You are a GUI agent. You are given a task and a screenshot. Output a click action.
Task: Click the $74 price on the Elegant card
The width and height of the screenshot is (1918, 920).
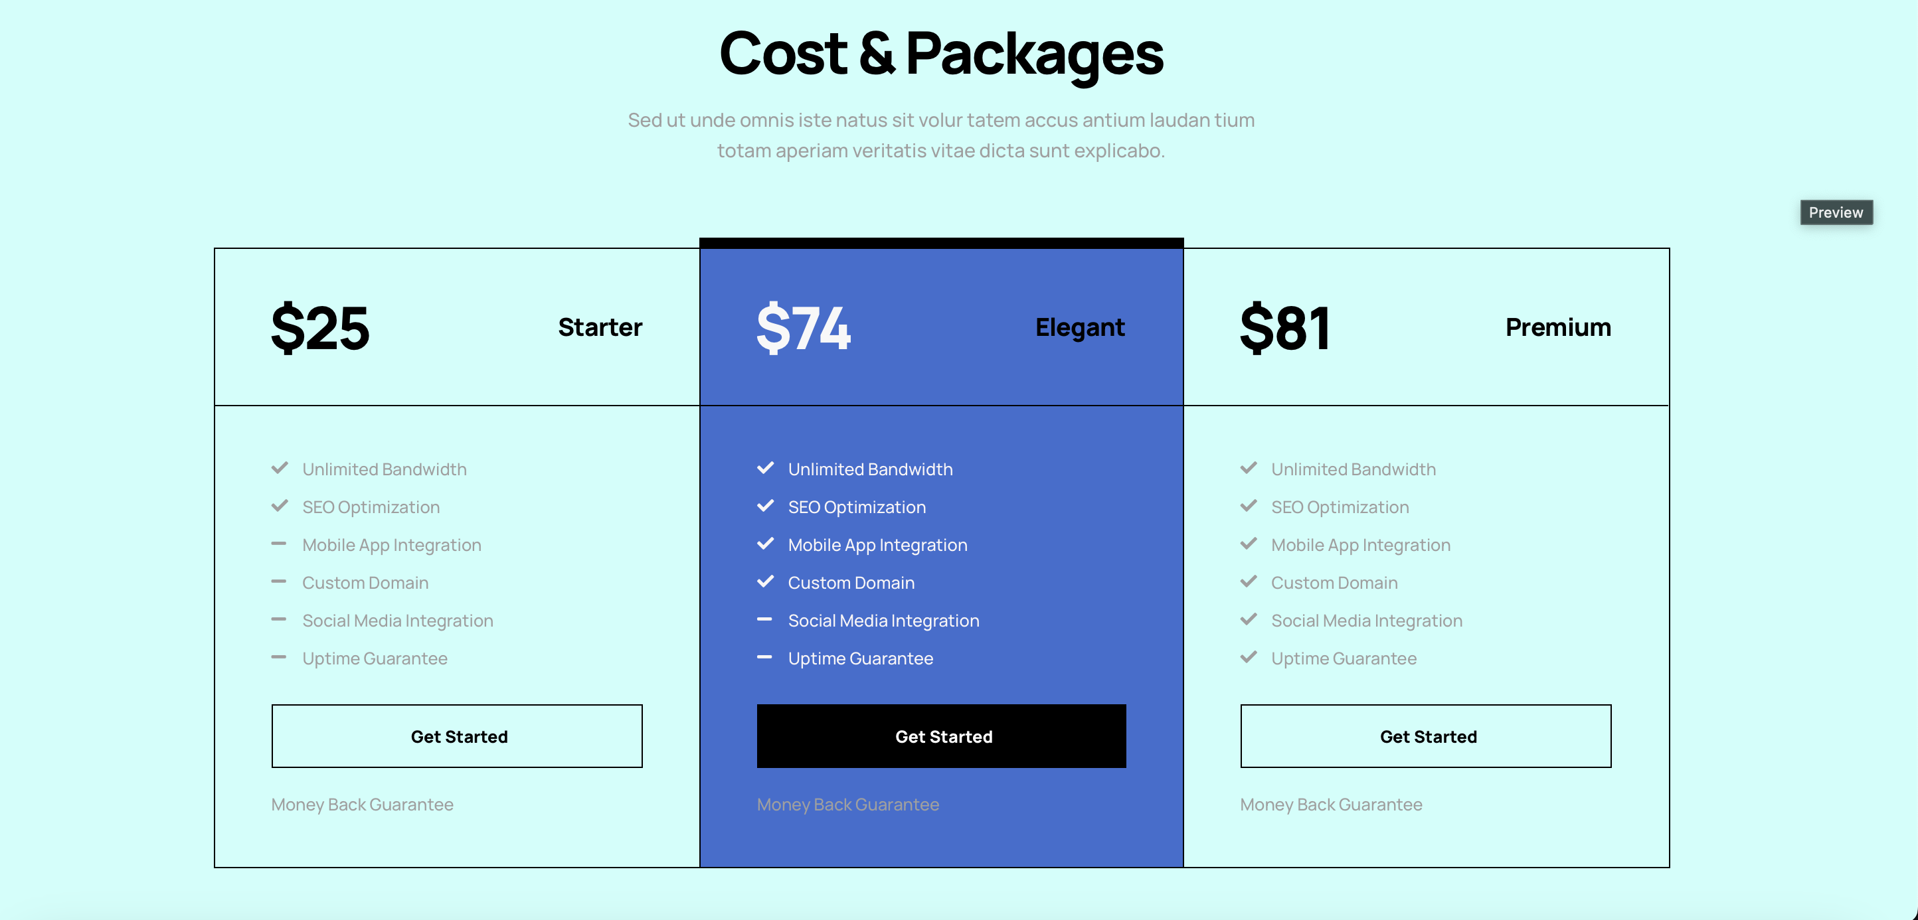coord(804,327)
